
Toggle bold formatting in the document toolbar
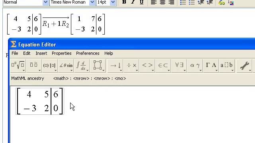pyautogui.click(x=124, y=2)
